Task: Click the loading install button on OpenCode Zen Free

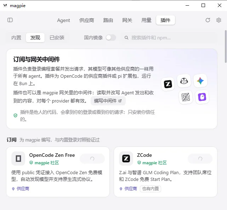Action: pos(92,159)
